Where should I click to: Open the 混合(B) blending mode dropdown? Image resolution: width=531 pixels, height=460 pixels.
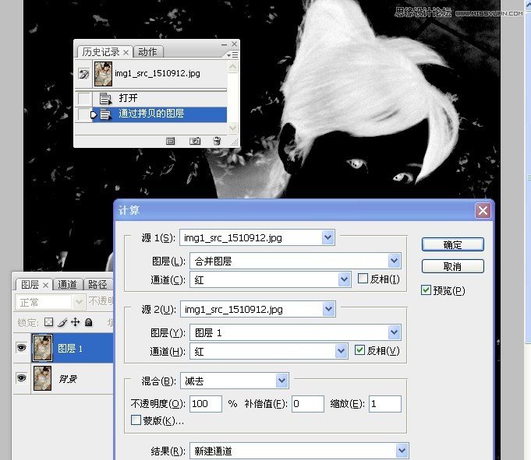pos(281,381)
